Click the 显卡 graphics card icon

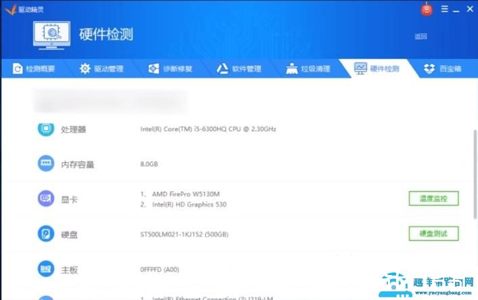coord(46,199)
